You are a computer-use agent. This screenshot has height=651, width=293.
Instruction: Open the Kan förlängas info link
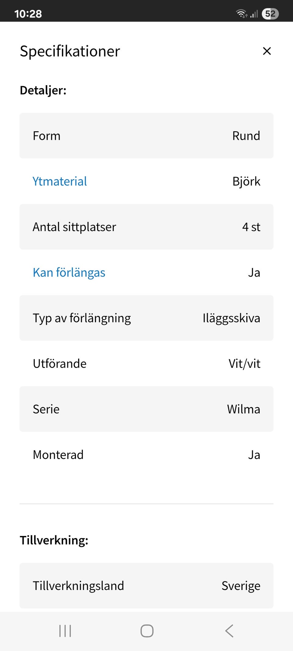pos(69,273)
